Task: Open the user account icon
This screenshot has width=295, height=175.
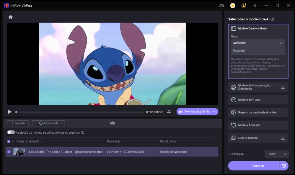Action: pos(244,6)
